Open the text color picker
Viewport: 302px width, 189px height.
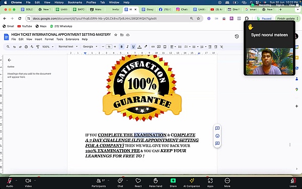coord(139,47)
